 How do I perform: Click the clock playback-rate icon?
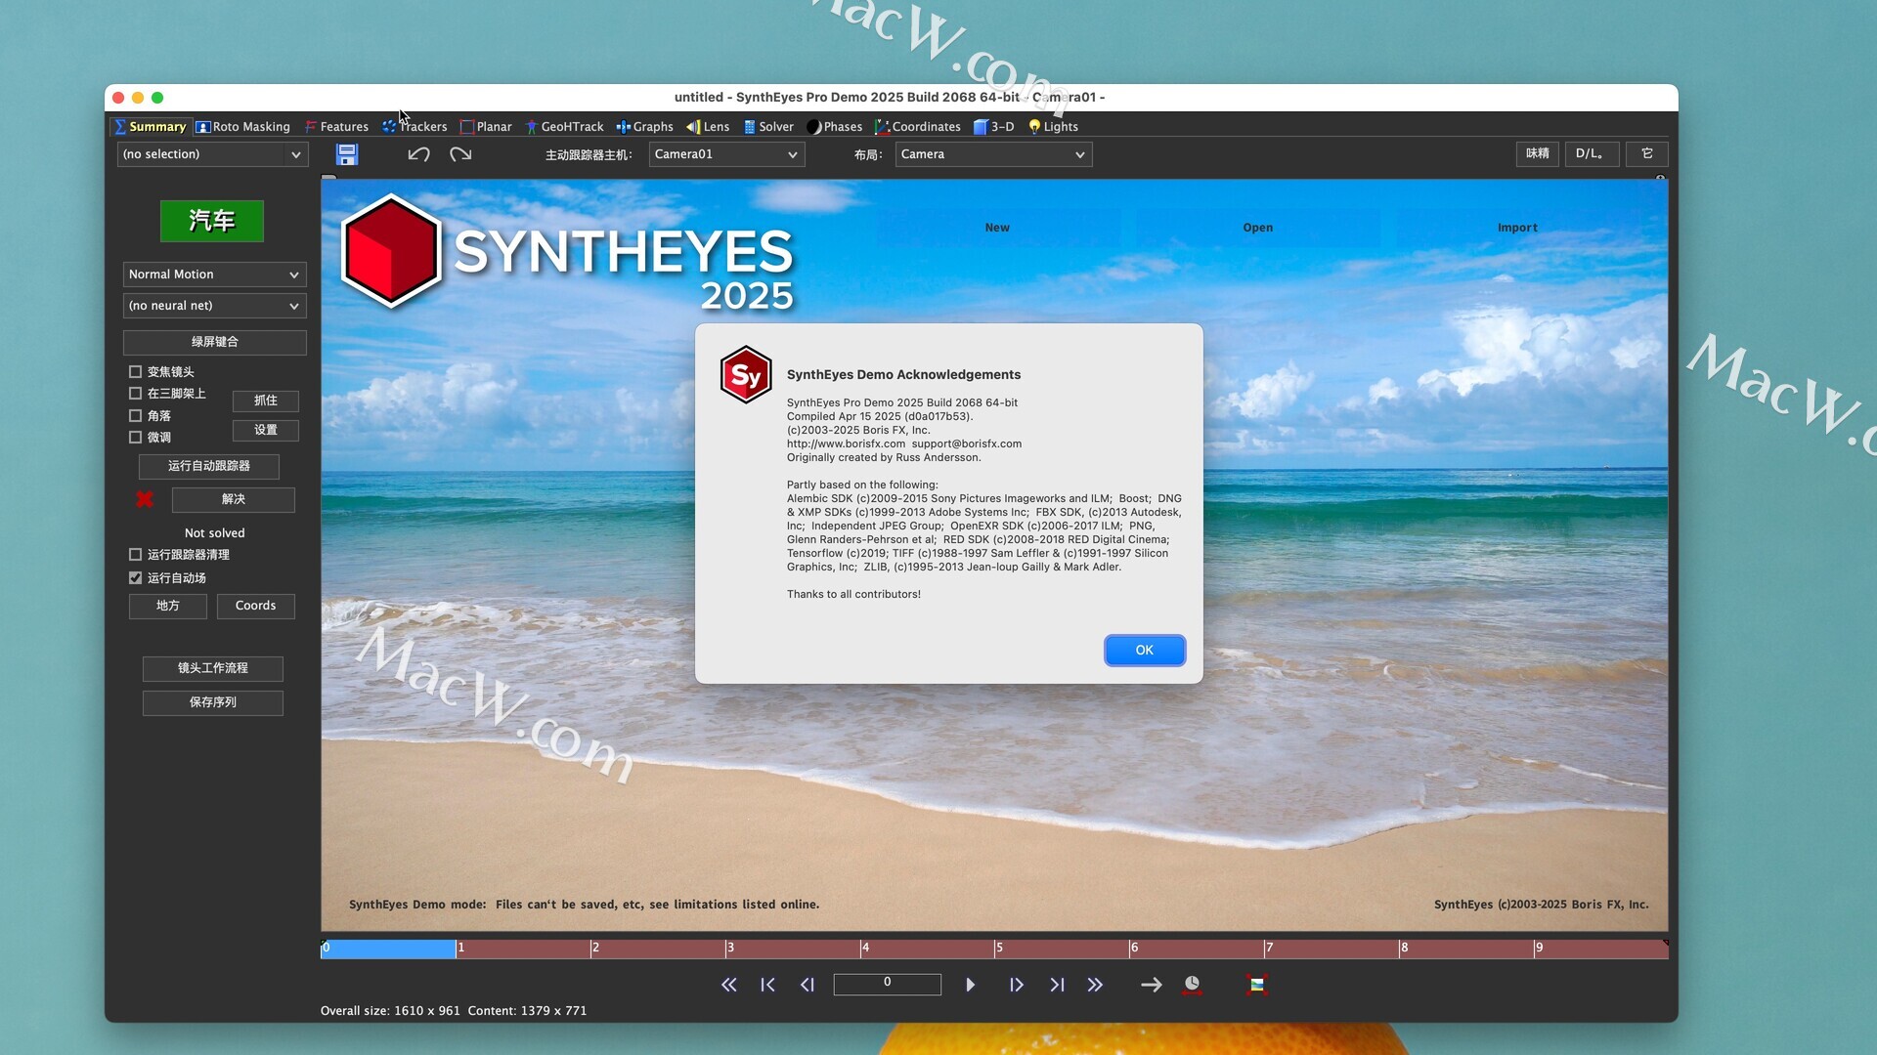(1192, 985)
